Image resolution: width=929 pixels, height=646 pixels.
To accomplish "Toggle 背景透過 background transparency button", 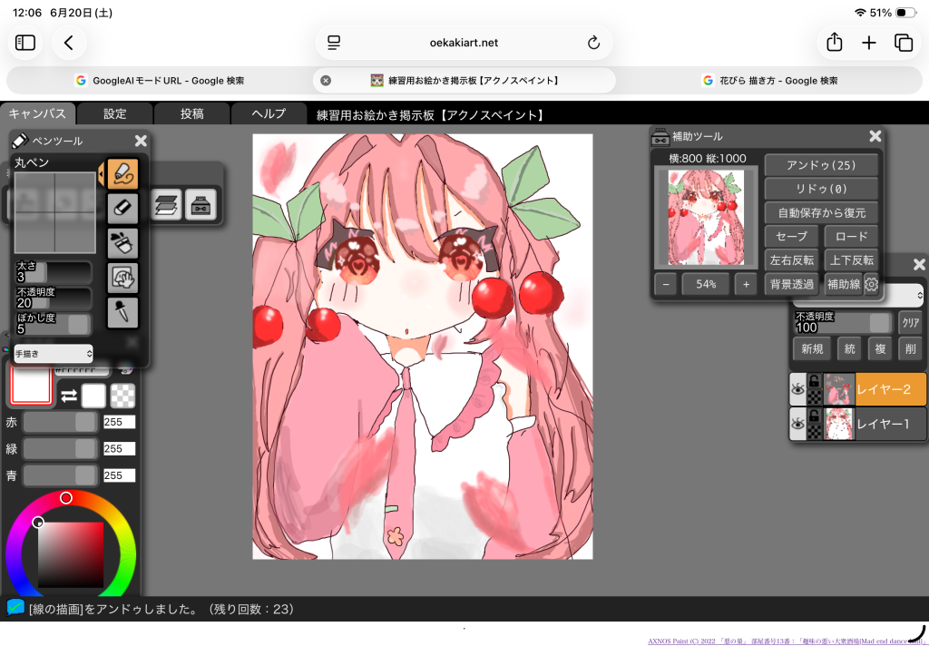I will click(791, 284).
